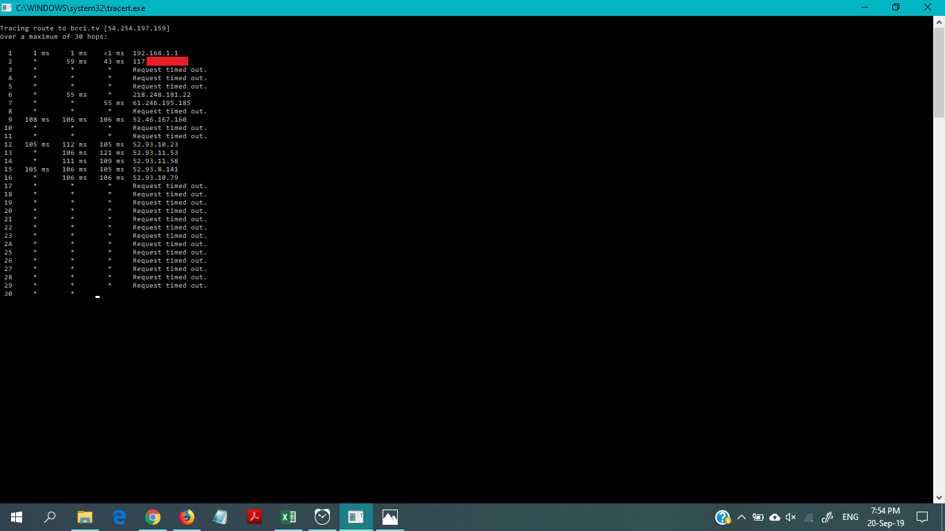
Task: Open Microsoft Excel from the taskbar
Action: (288, 516)
